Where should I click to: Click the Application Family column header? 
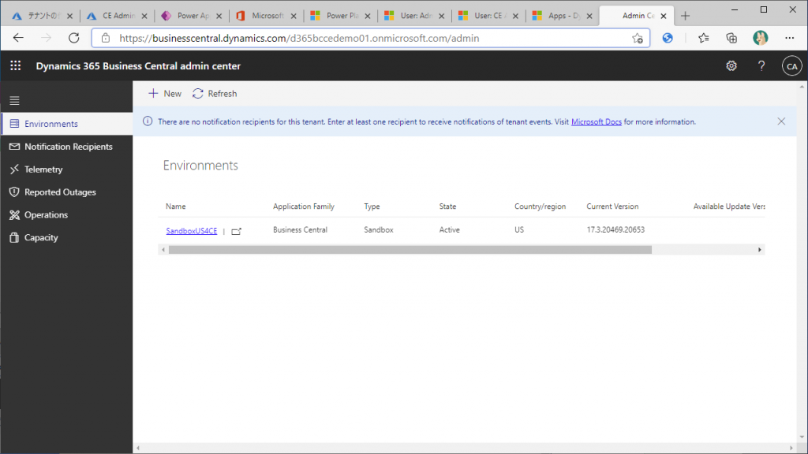tap(304, 207)
